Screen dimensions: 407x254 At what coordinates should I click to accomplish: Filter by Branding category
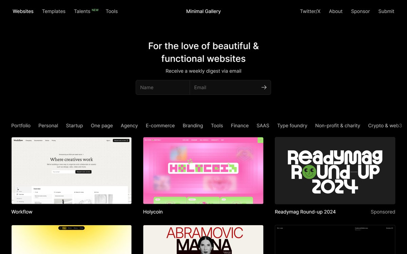click(x=193, y=125)
